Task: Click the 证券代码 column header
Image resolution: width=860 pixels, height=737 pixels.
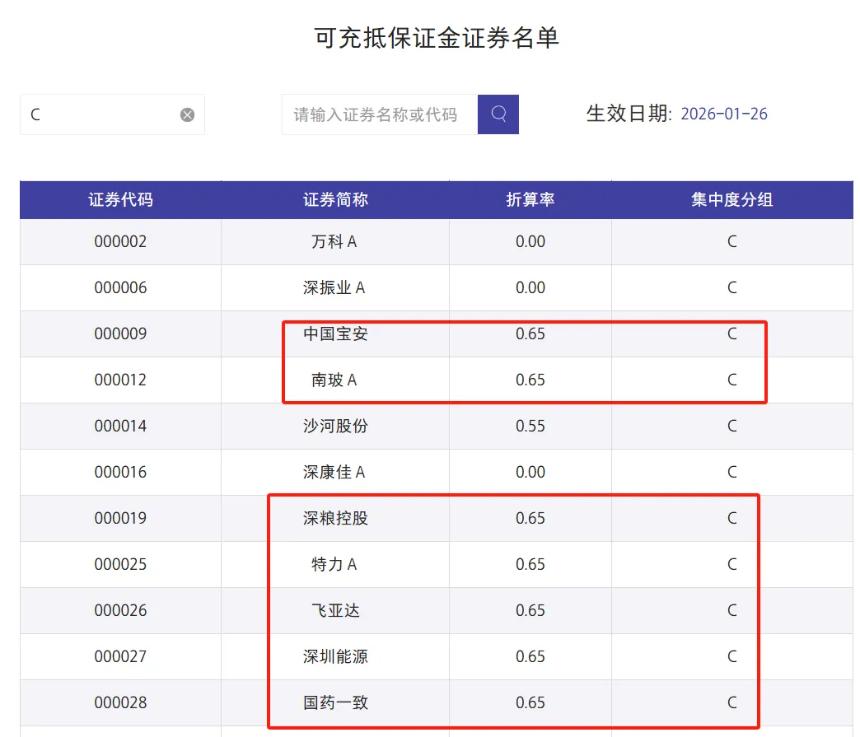Action: [x=120, y=199]
